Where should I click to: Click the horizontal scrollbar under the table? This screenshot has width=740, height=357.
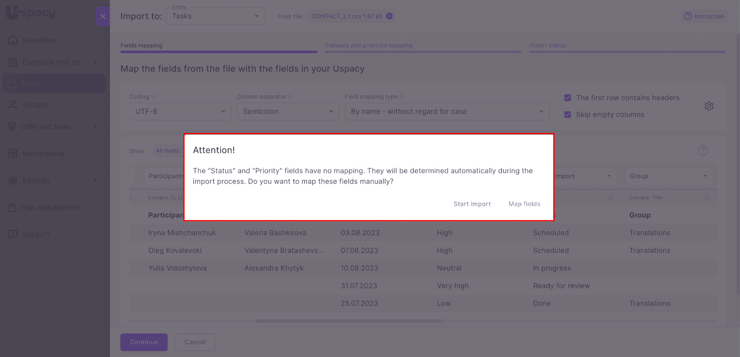(x=348, y=321)
